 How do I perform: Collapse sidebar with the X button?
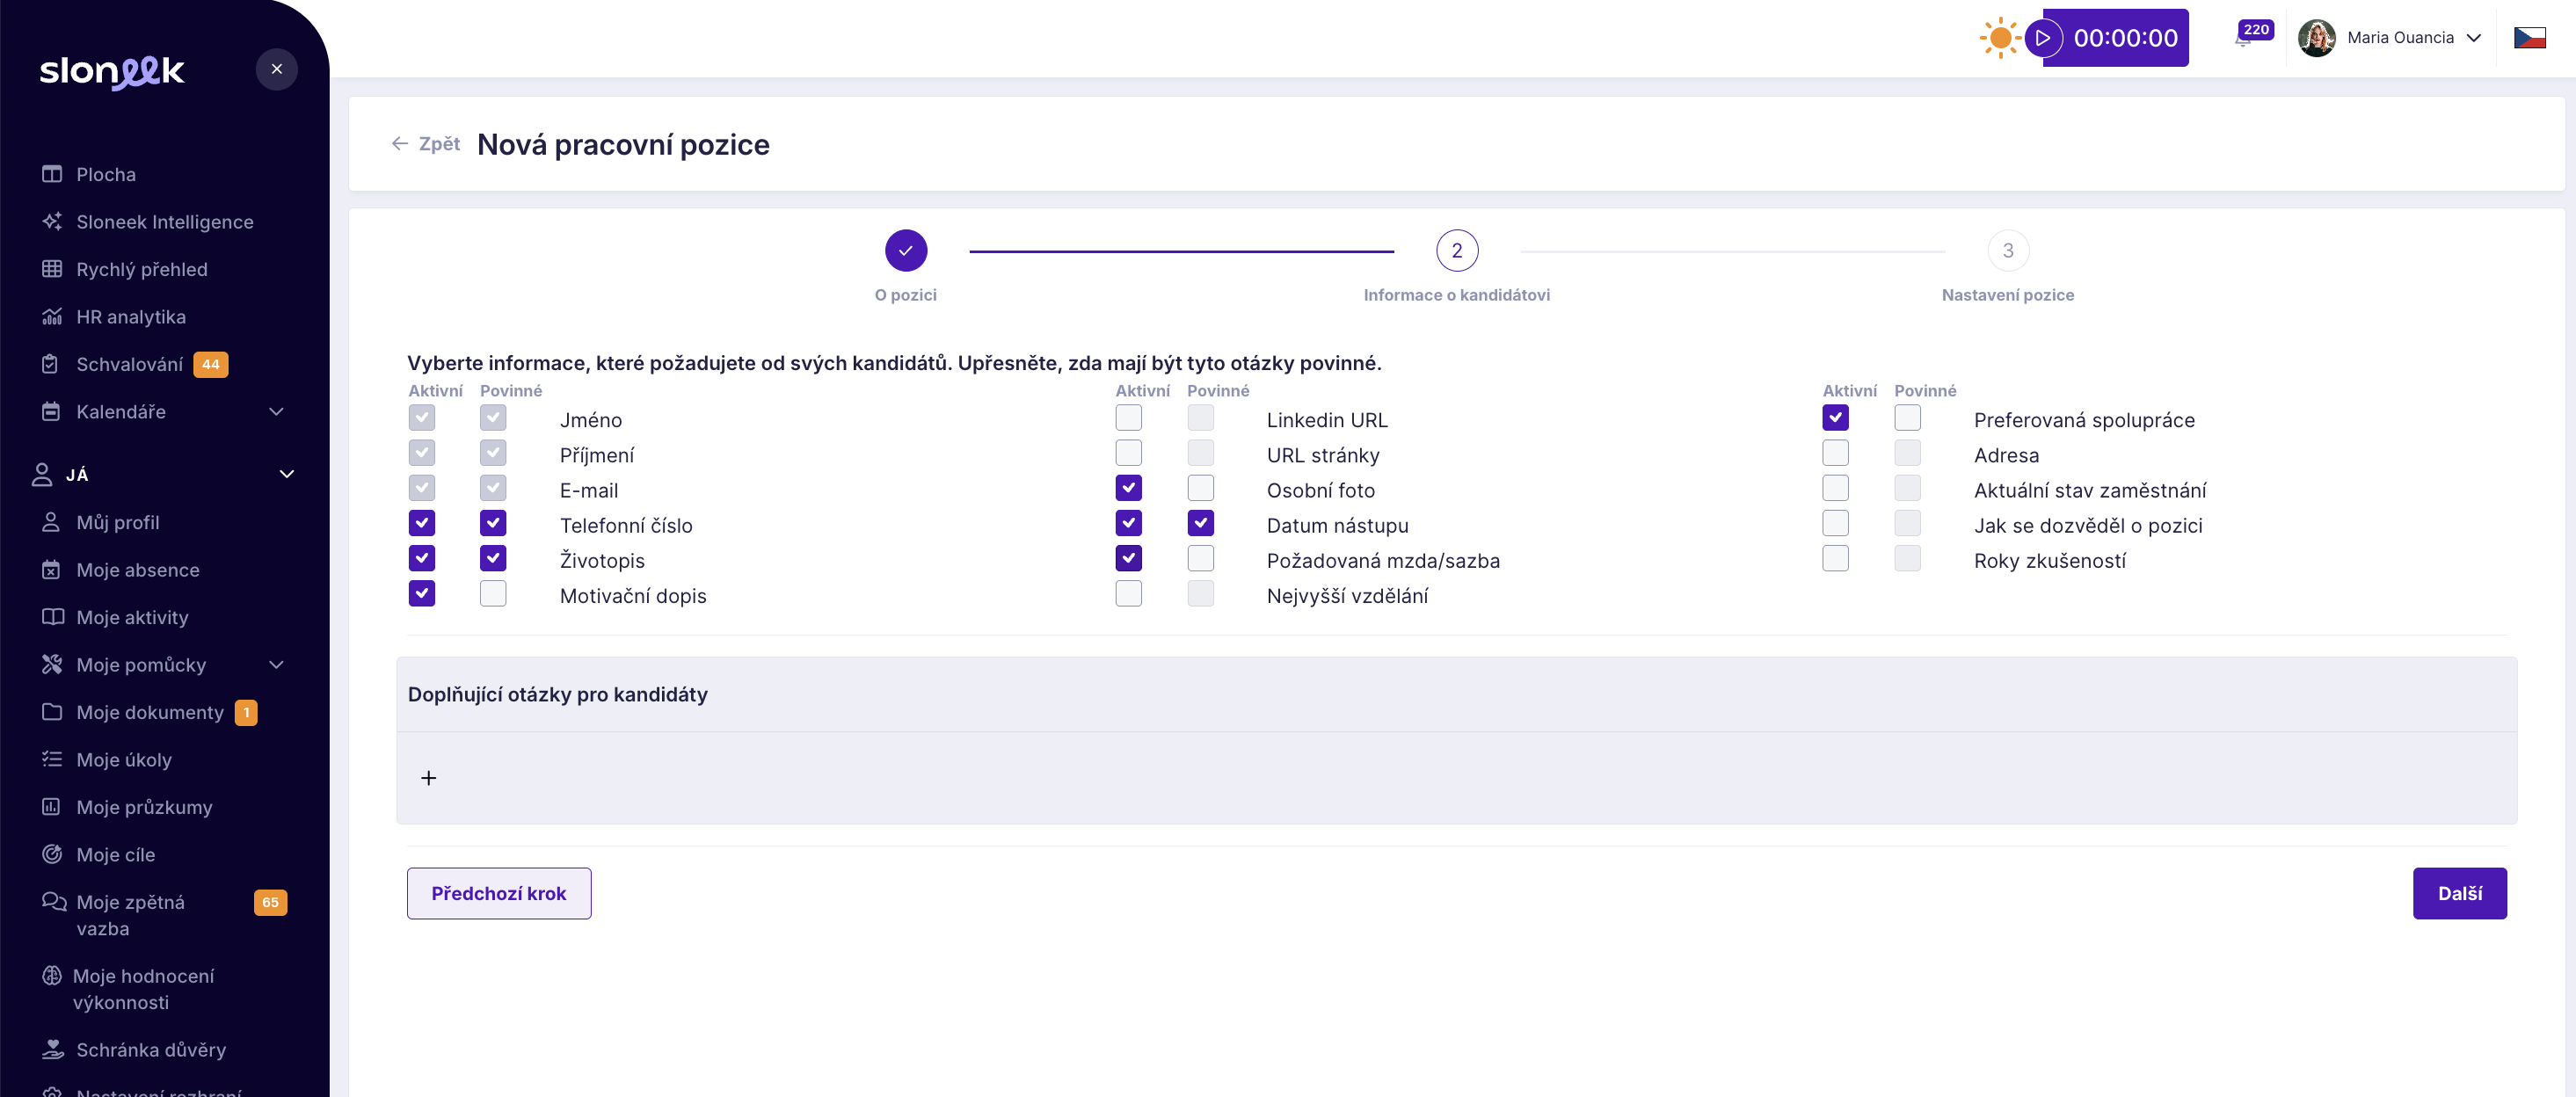tap(277, 69)
